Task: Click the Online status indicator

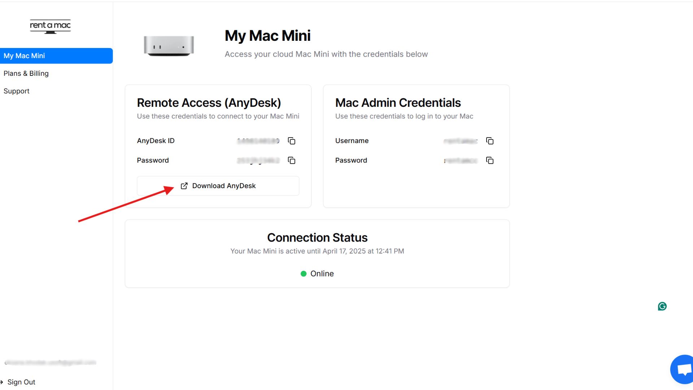Action: (x=317, y=274)
